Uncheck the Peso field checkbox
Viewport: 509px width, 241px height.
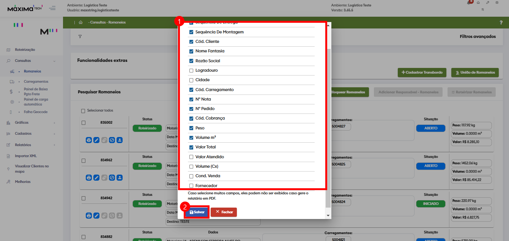click(191, 128)
